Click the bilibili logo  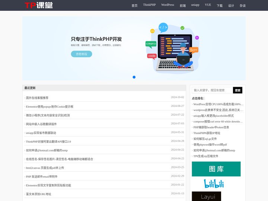pos(214,184)
